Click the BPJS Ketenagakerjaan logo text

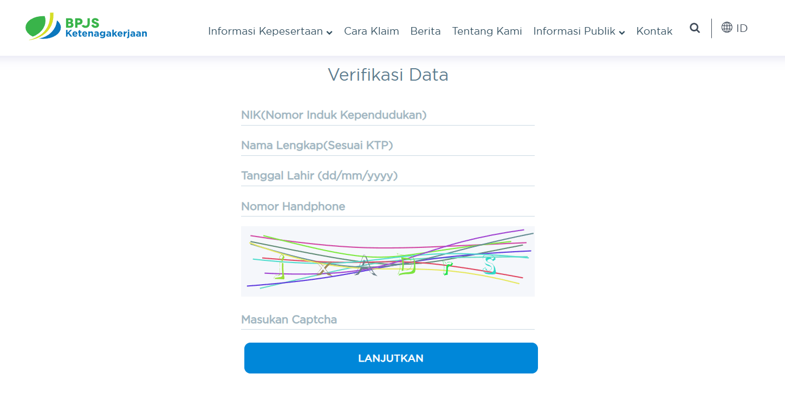(106, 28)
